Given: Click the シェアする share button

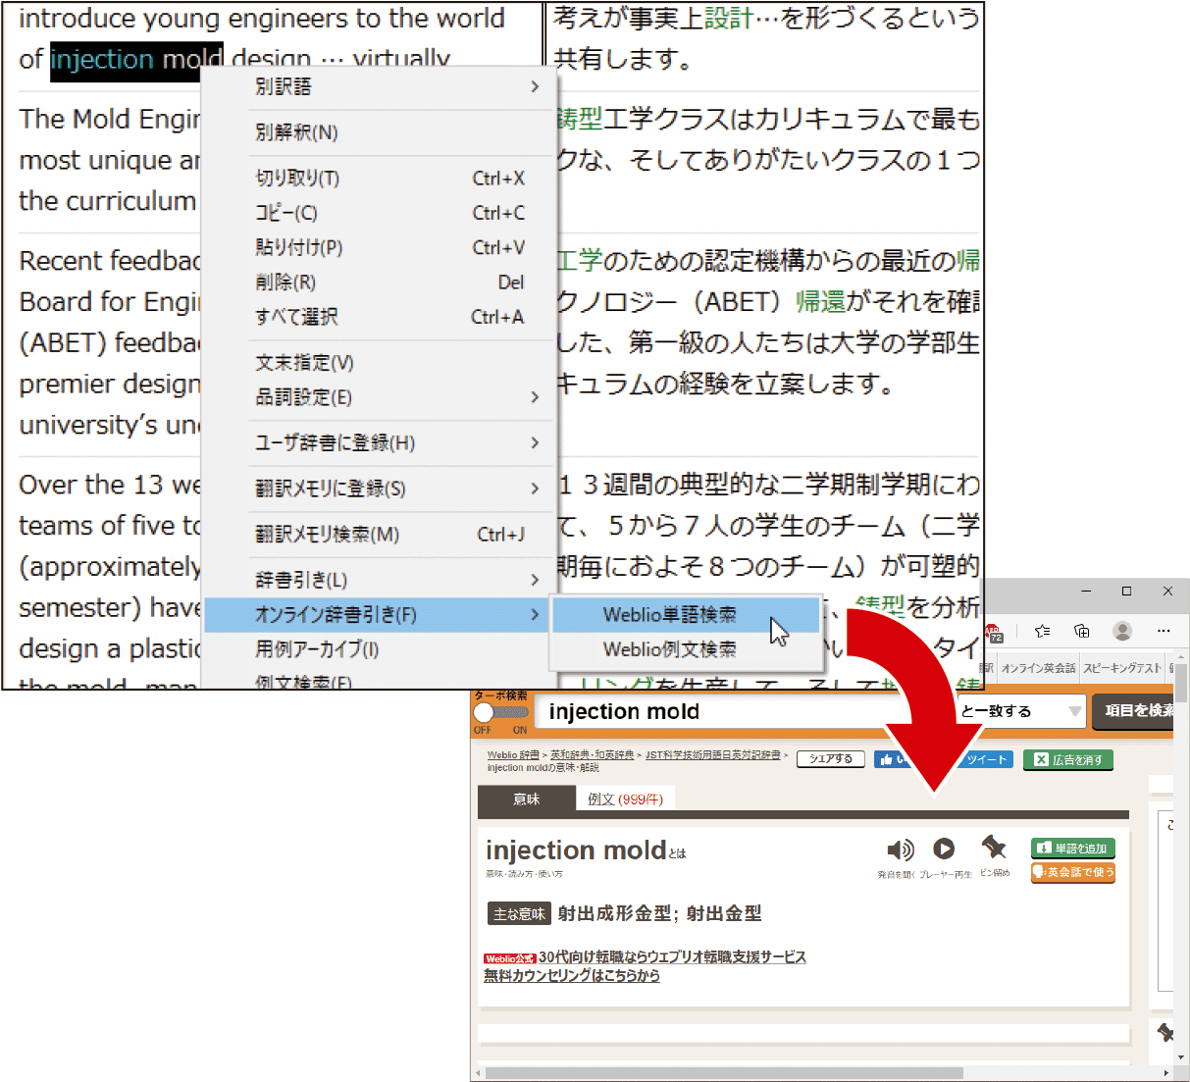Looking at the screenshot, I should coord(831,759).
